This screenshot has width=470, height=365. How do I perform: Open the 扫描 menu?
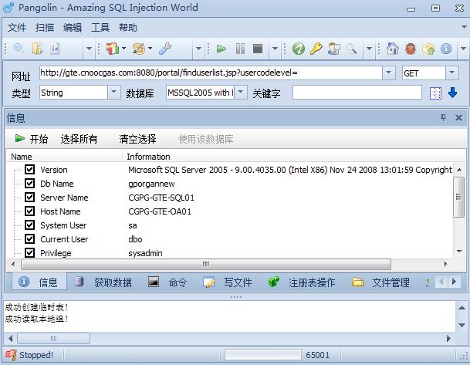pos(45,28)
